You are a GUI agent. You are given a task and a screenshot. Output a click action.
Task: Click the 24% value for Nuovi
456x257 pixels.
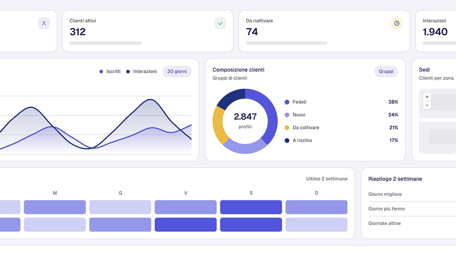[393, 115]
